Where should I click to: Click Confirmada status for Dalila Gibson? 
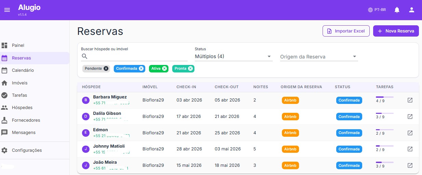(x=349, y=117)
